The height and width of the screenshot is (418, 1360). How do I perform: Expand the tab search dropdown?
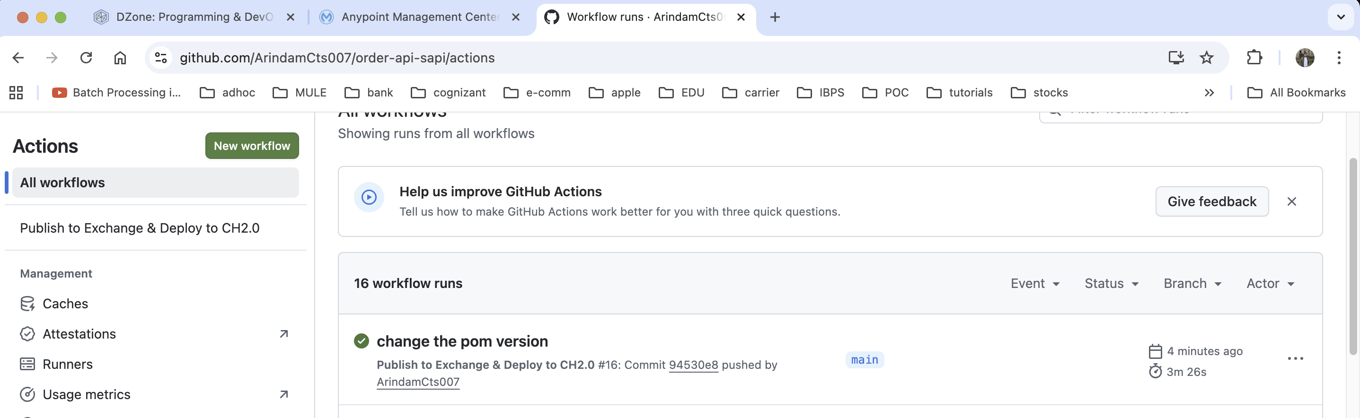[x=1341, y=17]
